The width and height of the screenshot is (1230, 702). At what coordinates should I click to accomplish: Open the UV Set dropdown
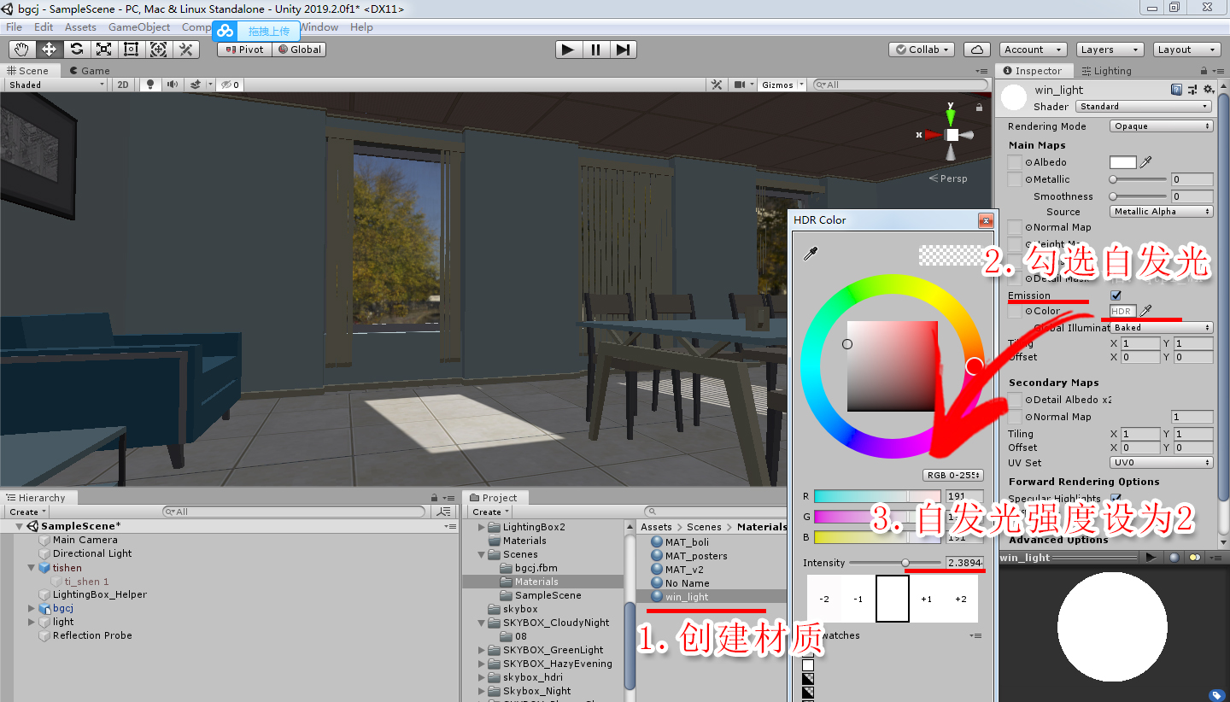pyautogui.click(x=1162, y=463)
